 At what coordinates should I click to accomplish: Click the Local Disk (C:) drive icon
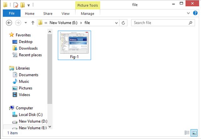[15, 115]
